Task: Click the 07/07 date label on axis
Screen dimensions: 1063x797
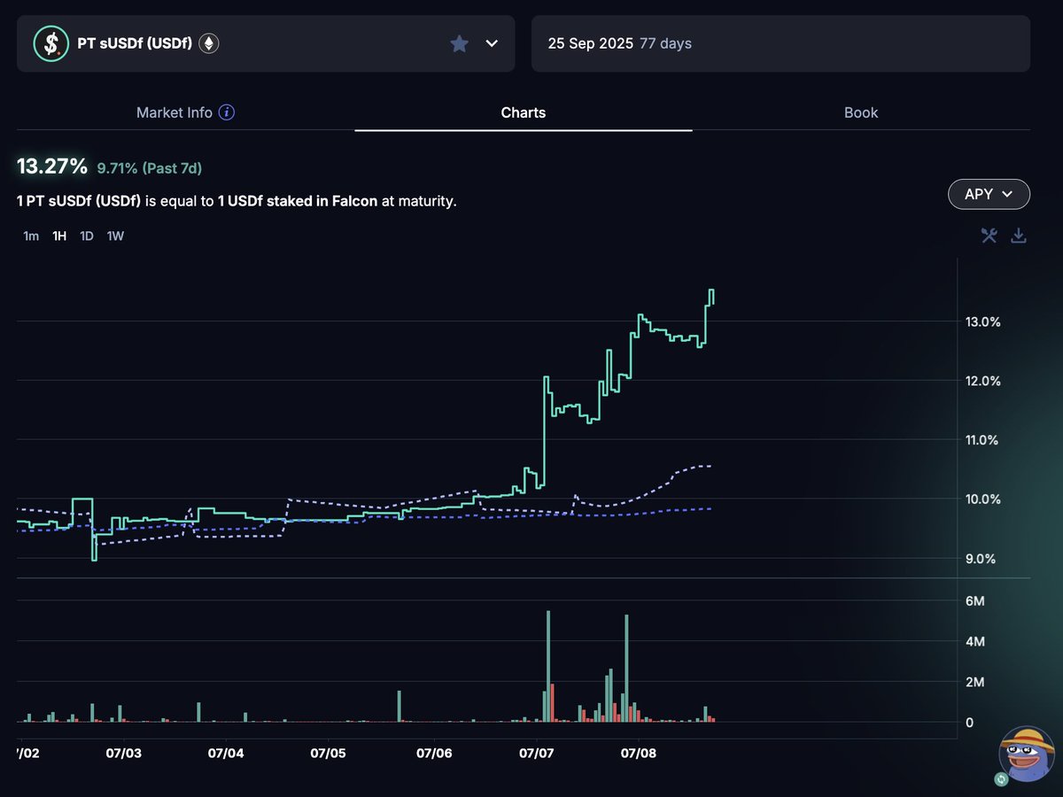Action: 537,753
